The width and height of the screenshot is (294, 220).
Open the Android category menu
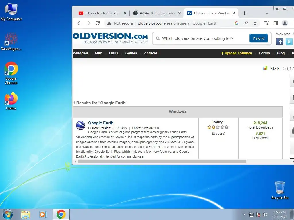[x=150, y=53]
